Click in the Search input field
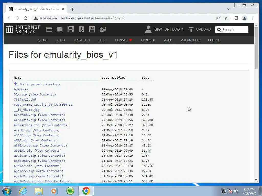The width and height of the screenshot is (262, 196). (x=232, y=30)
